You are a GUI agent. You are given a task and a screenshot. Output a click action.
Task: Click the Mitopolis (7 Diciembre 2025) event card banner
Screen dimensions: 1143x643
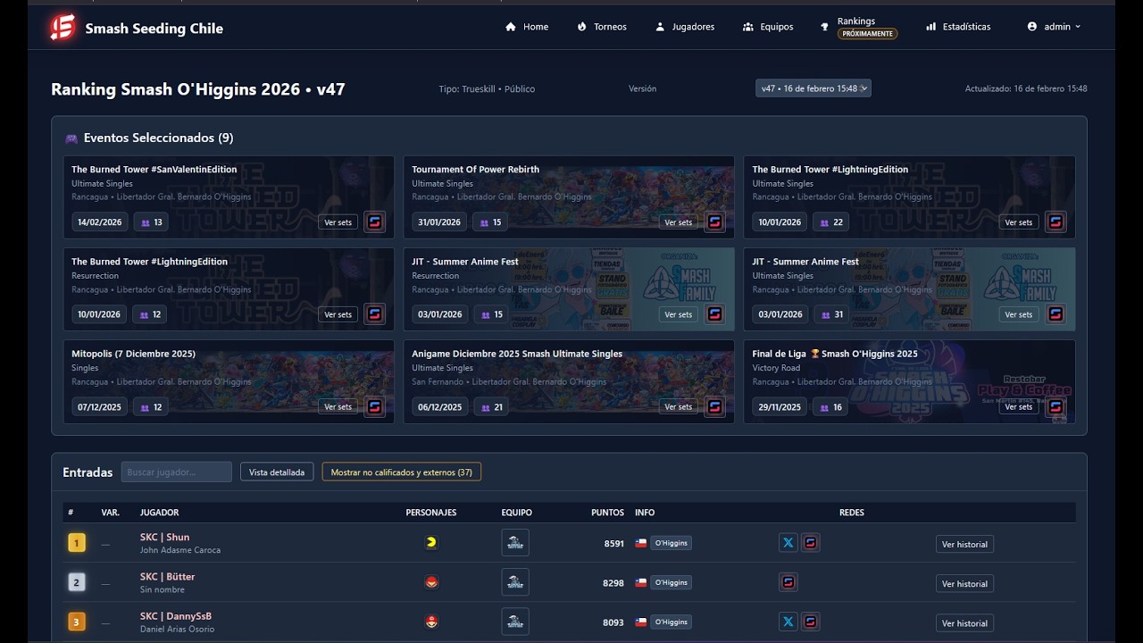pyautogui.click(x=229, y=381)
